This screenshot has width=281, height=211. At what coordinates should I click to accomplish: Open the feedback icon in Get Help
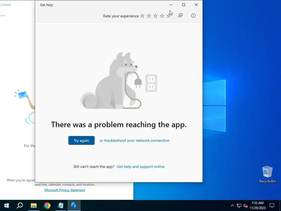click(x=180, y=16)
